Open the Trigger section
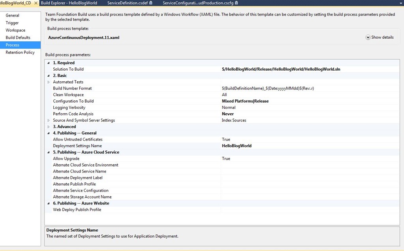 [12, 22]
